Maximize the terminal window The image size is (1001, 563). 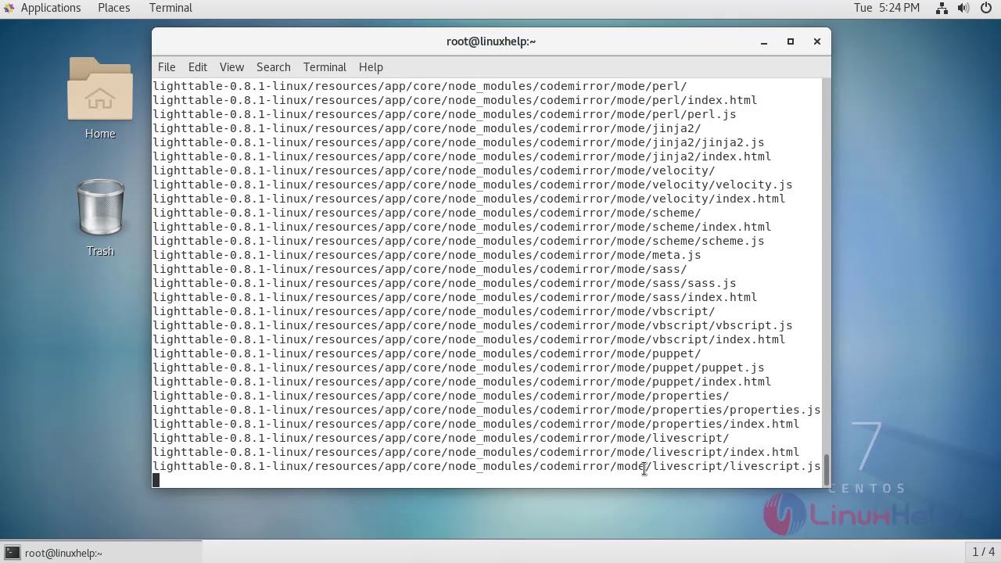tap(791, 41)
